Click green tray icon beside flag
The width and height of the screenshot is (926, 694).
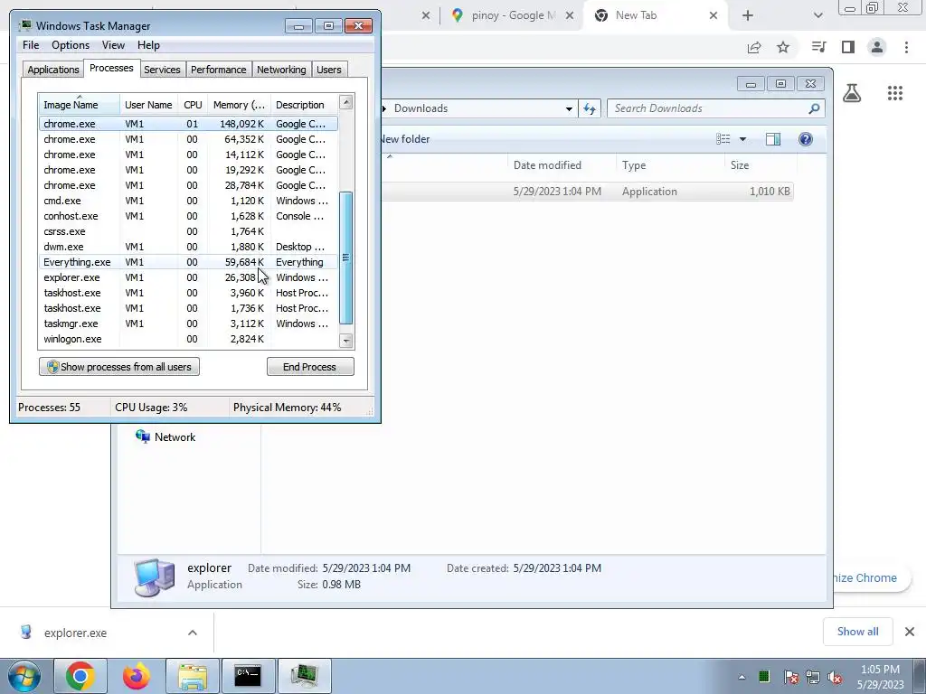pos(764,677)
